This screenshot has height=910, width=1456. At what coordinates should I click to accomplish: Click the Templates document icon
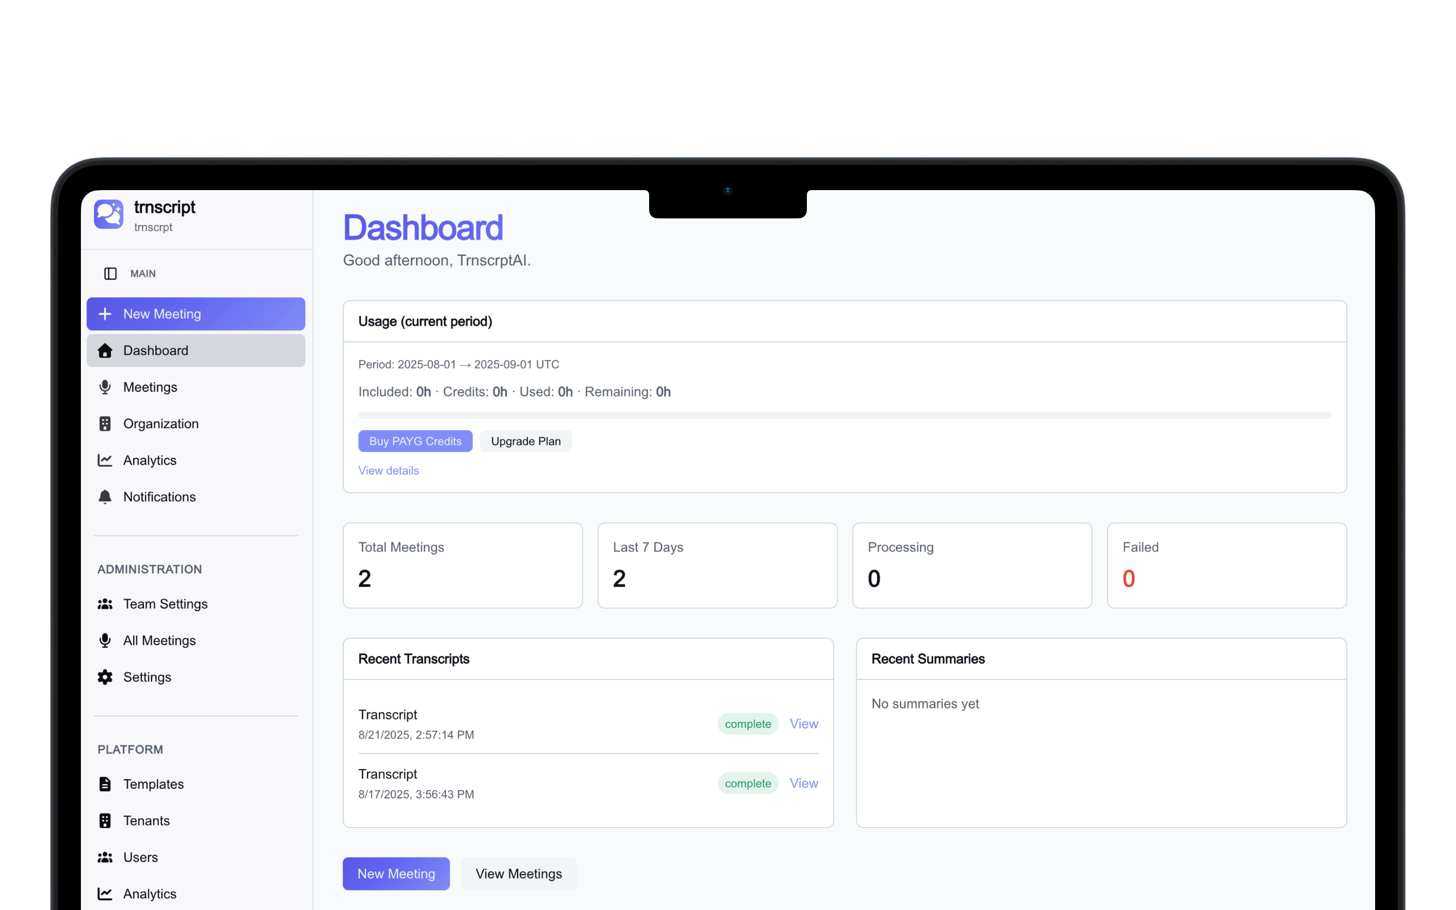[105, 784]
